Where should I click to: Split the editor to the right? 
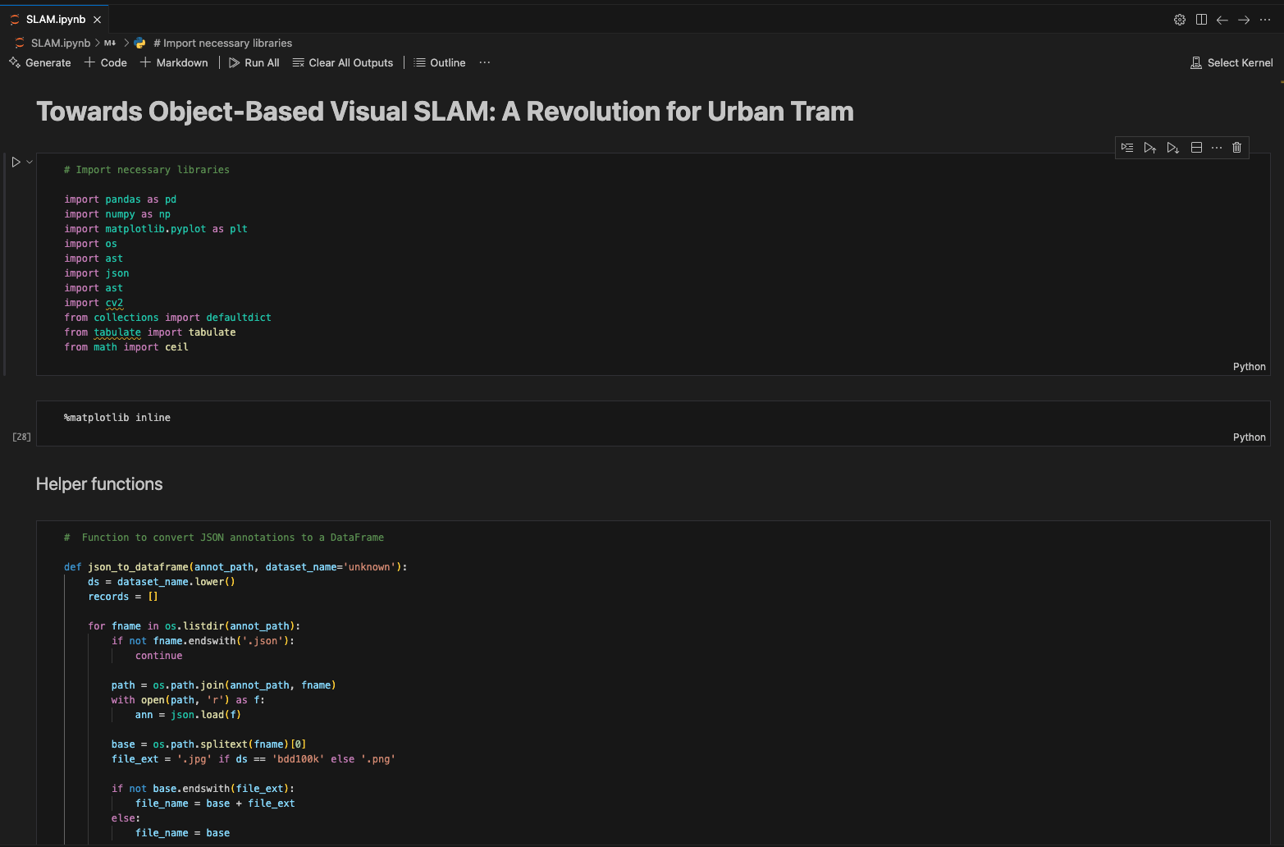(1201, 20)
